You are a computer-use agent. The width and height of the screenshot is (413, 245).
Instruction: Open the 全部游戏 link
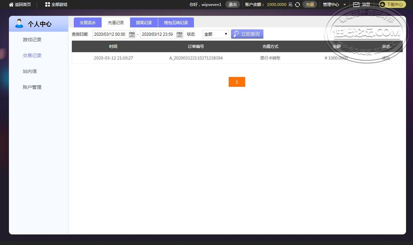point(59,5)
